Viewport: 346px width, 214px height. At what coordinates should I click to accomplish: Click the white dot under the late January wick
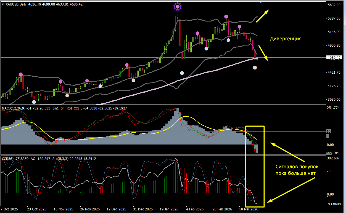pyautogui.click(x=182, y=73)
